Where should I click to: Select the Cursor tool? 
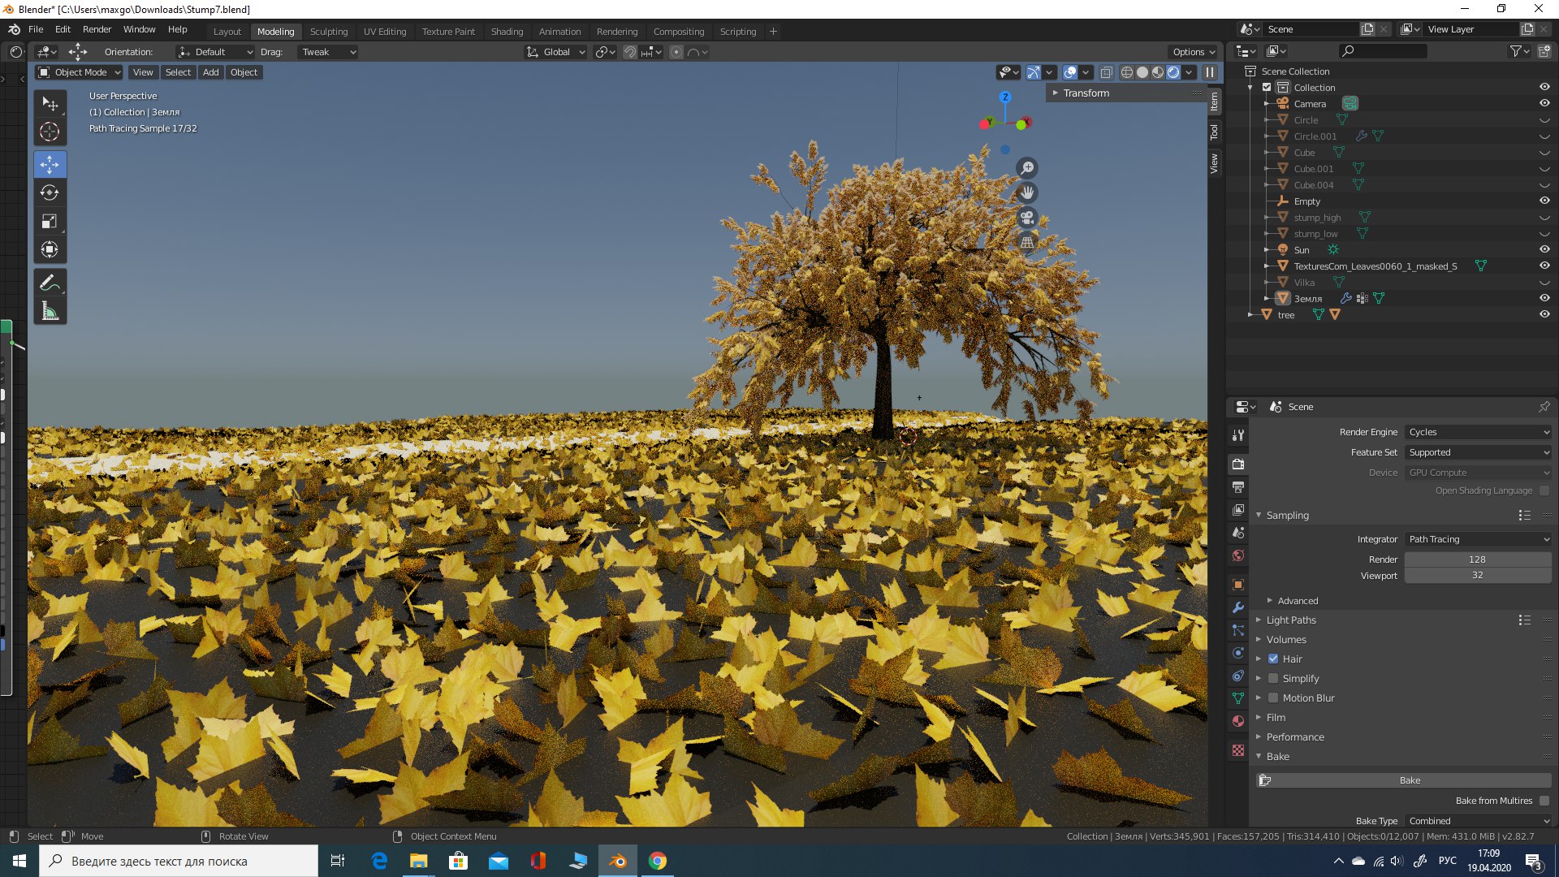click(50, 132)
